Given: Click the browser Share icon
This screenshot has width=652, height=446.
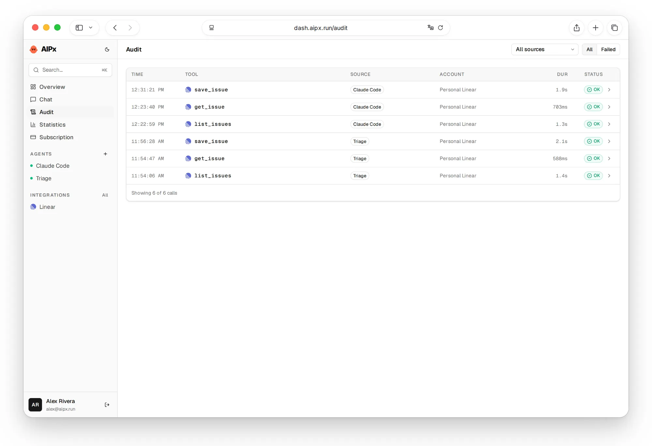Looking at the screenshot, I should tap(577, 28).
